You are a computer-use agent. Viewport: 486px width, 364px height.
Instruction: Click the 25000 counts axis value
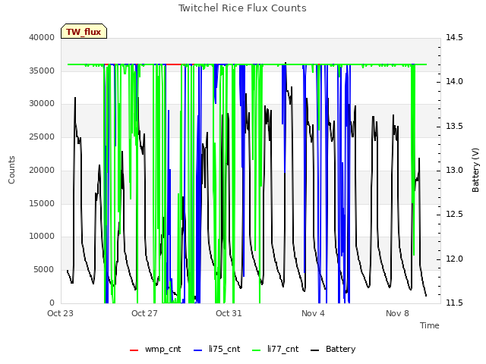tap(42, 136)
